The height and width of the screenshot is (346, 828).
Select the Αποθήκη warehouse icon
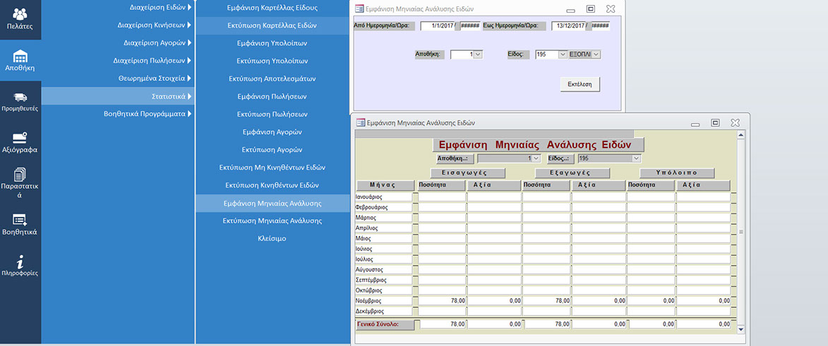(x=20, y=56)
